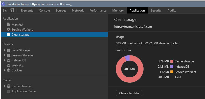Toggle the device toolbar icon
Image resolution: width=205 pixels, height=99 pixels.
point(12,10)
